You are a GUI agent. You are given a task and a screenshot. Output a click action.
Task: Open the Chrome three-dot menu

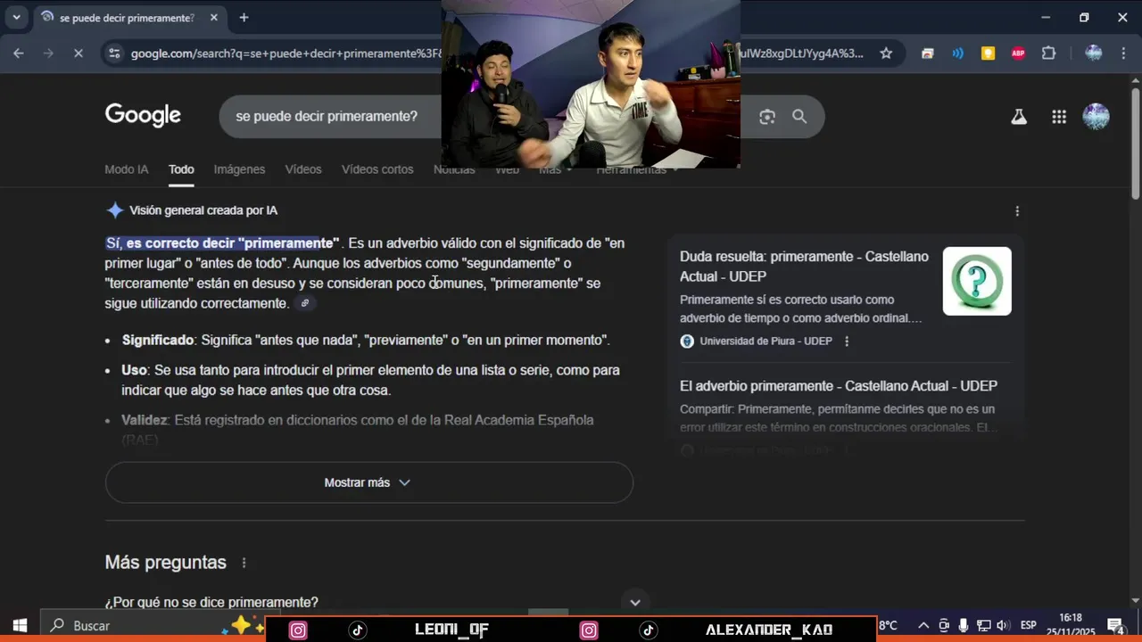tap(1123, 53)
